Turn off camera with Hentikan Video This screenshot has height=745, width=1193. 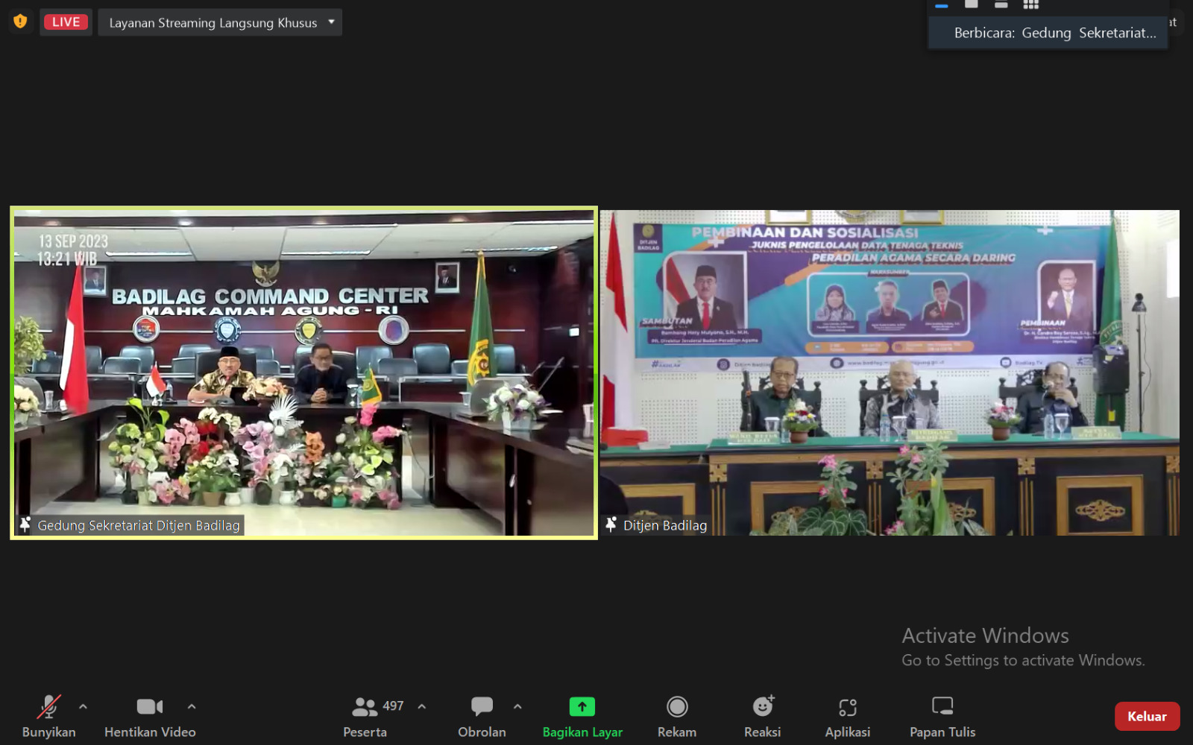pos(150,715)
